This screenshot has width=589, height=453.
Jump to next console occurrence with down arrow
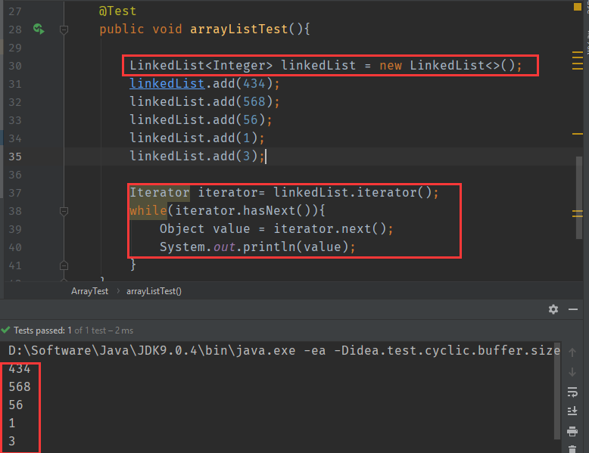[x=572, y=372]
